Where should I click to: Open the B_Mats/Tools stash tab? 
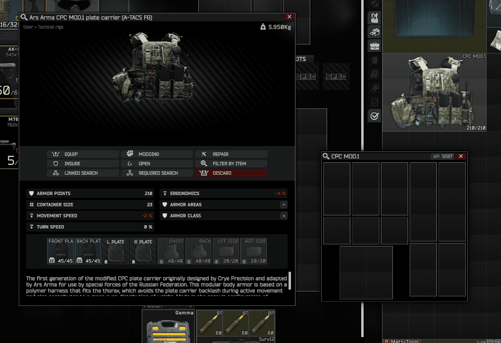pos(401,341)
